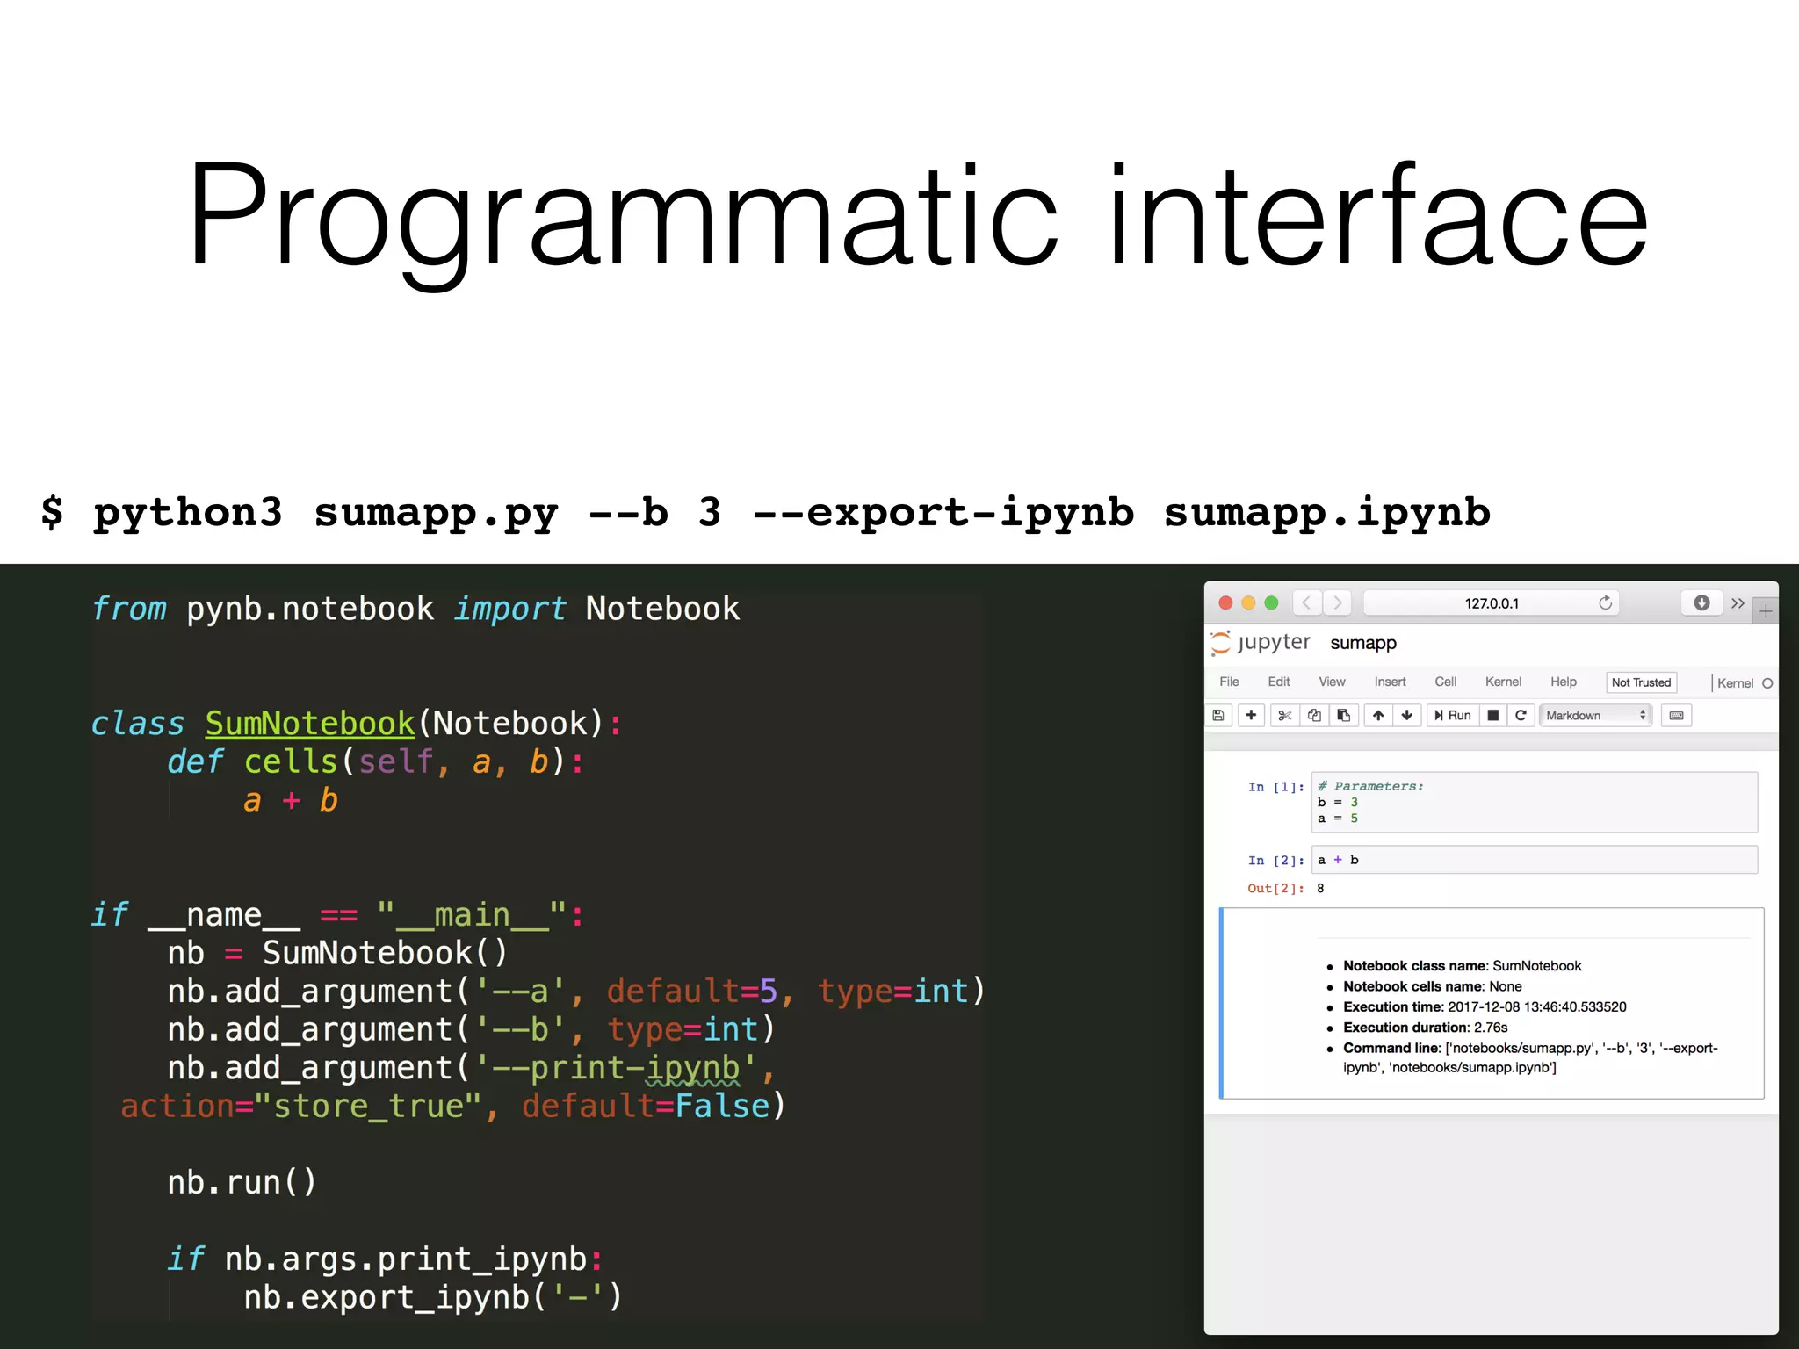Click the python3 sumapp.py command line text
1799x1349 pixels.
[765, 512]
